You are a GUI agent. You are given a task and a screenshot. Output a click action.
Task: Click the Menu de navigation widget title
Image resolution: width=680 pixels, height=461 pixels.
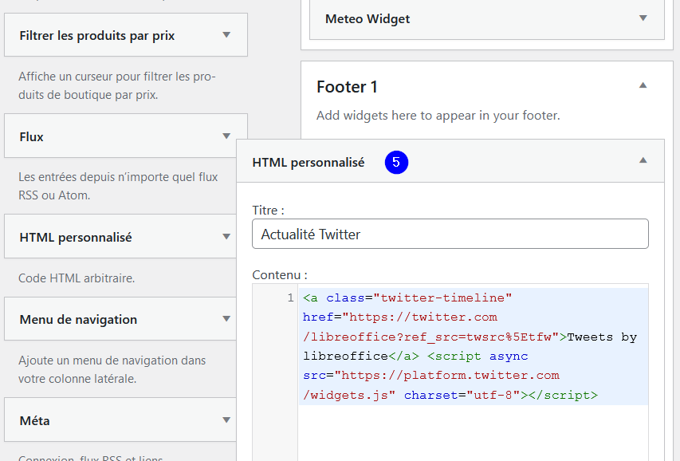tap(78, 320)
